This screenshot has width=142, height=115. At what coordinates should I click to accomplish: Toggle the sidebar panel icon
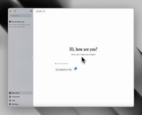(31, 11)
